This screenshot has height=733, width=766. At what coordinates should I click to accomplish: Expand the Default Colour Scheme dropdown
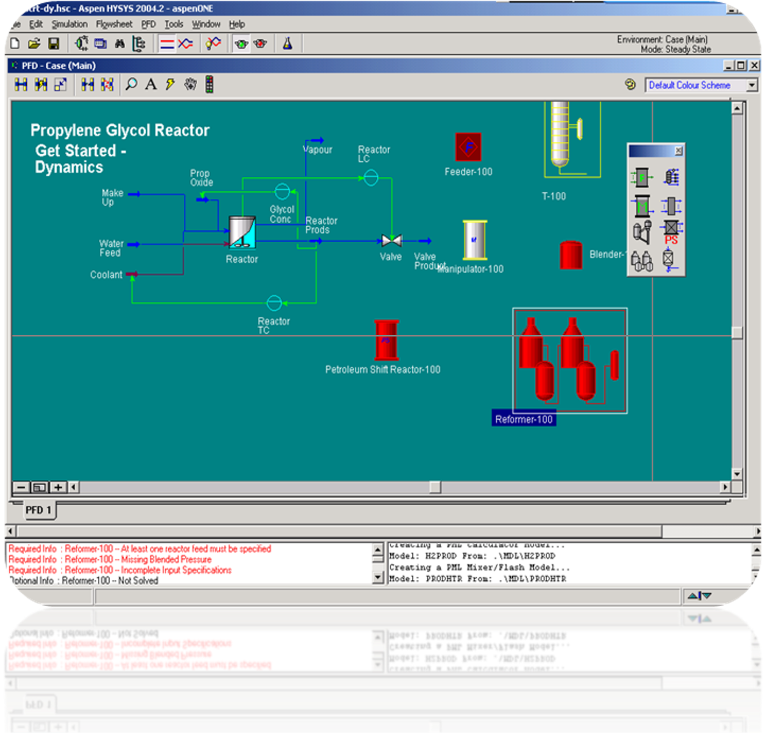tap(751, 85)
